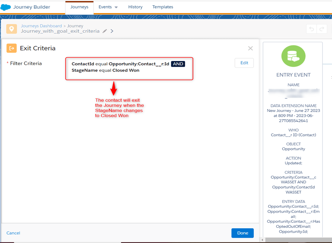
Task: Expand the chevron beside journey name
Action: [x=112, y=31]
